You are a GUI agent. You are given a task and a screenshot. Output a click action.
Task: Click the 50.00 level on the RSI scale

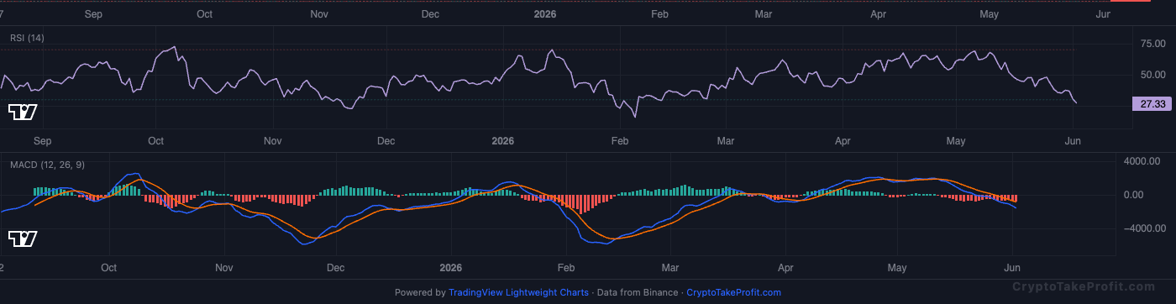1152,75
